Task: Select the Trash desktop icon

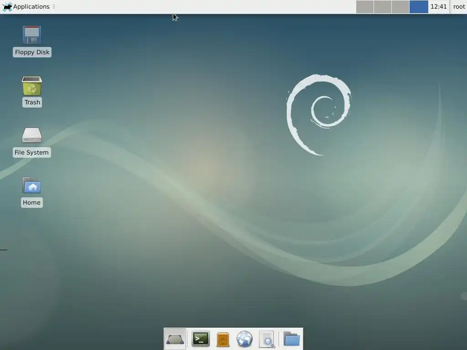Action: point(32,86)
